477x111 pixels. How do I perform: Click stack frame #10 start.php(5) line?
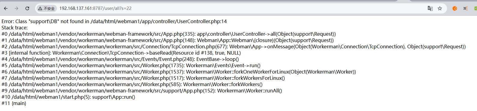(x=68, y=97)
